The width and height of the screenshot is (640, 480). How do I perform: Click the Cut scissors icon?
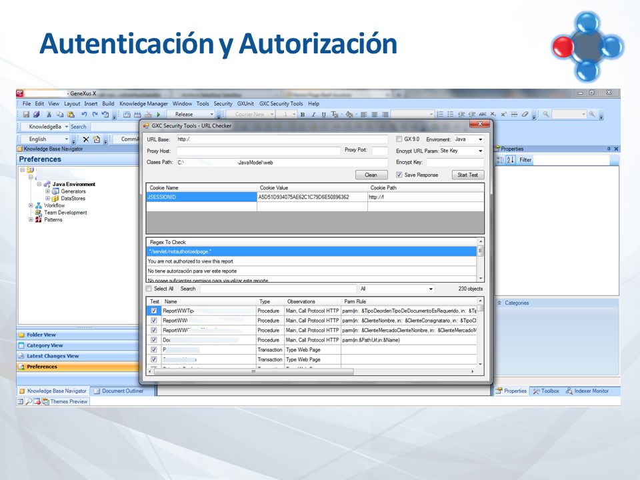coord(49,115)
